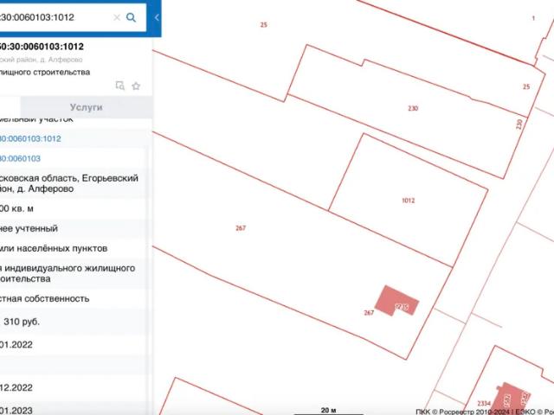Click the parcel label 25 near the top

pyautogui.click(x=263, y=25)
